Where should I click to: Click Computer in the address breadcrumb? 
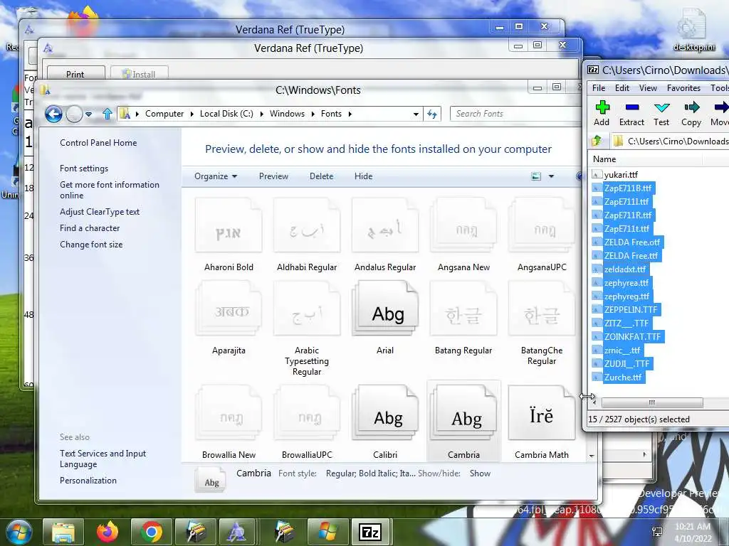point(164,114)
